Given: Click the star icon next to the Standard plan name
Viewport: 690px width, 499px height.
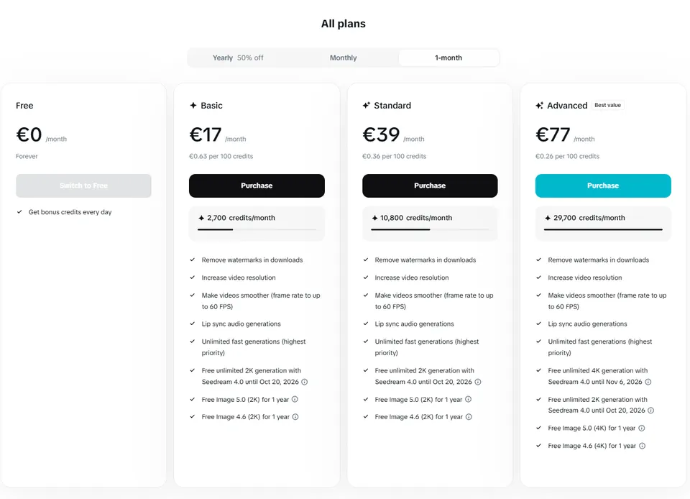Looking at the screenshot, I should [x=367, y=105].
